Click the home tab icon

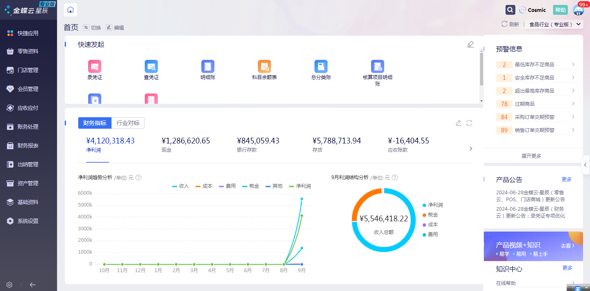[x=71, y=10]
